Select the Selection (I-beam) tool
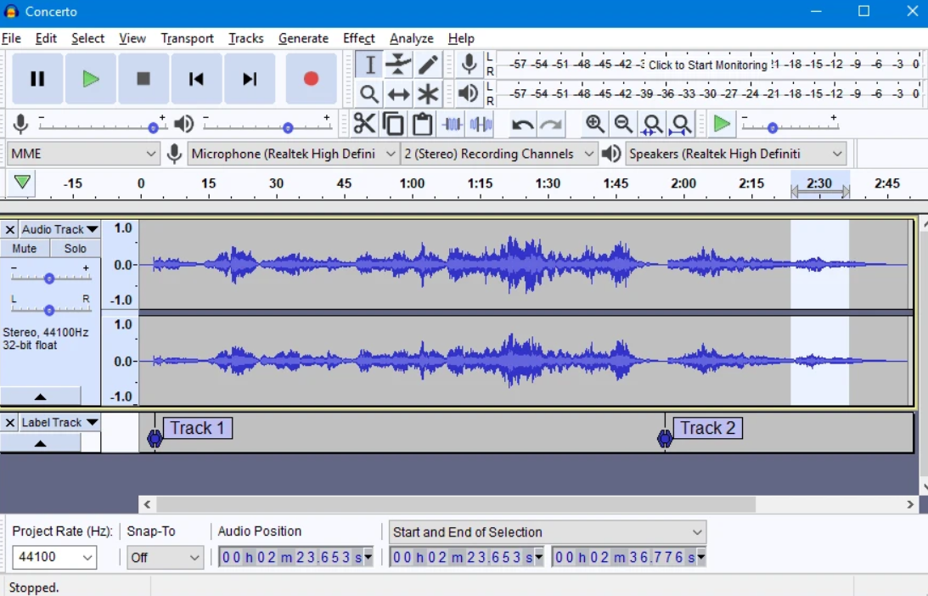This screenshot has width=928, height=596. tap(369, 65)
